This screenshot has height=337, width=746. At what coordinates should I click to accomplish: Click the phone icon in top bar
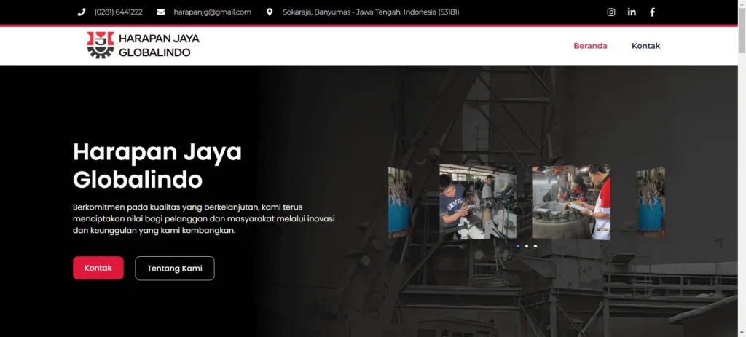click(82, 12)
